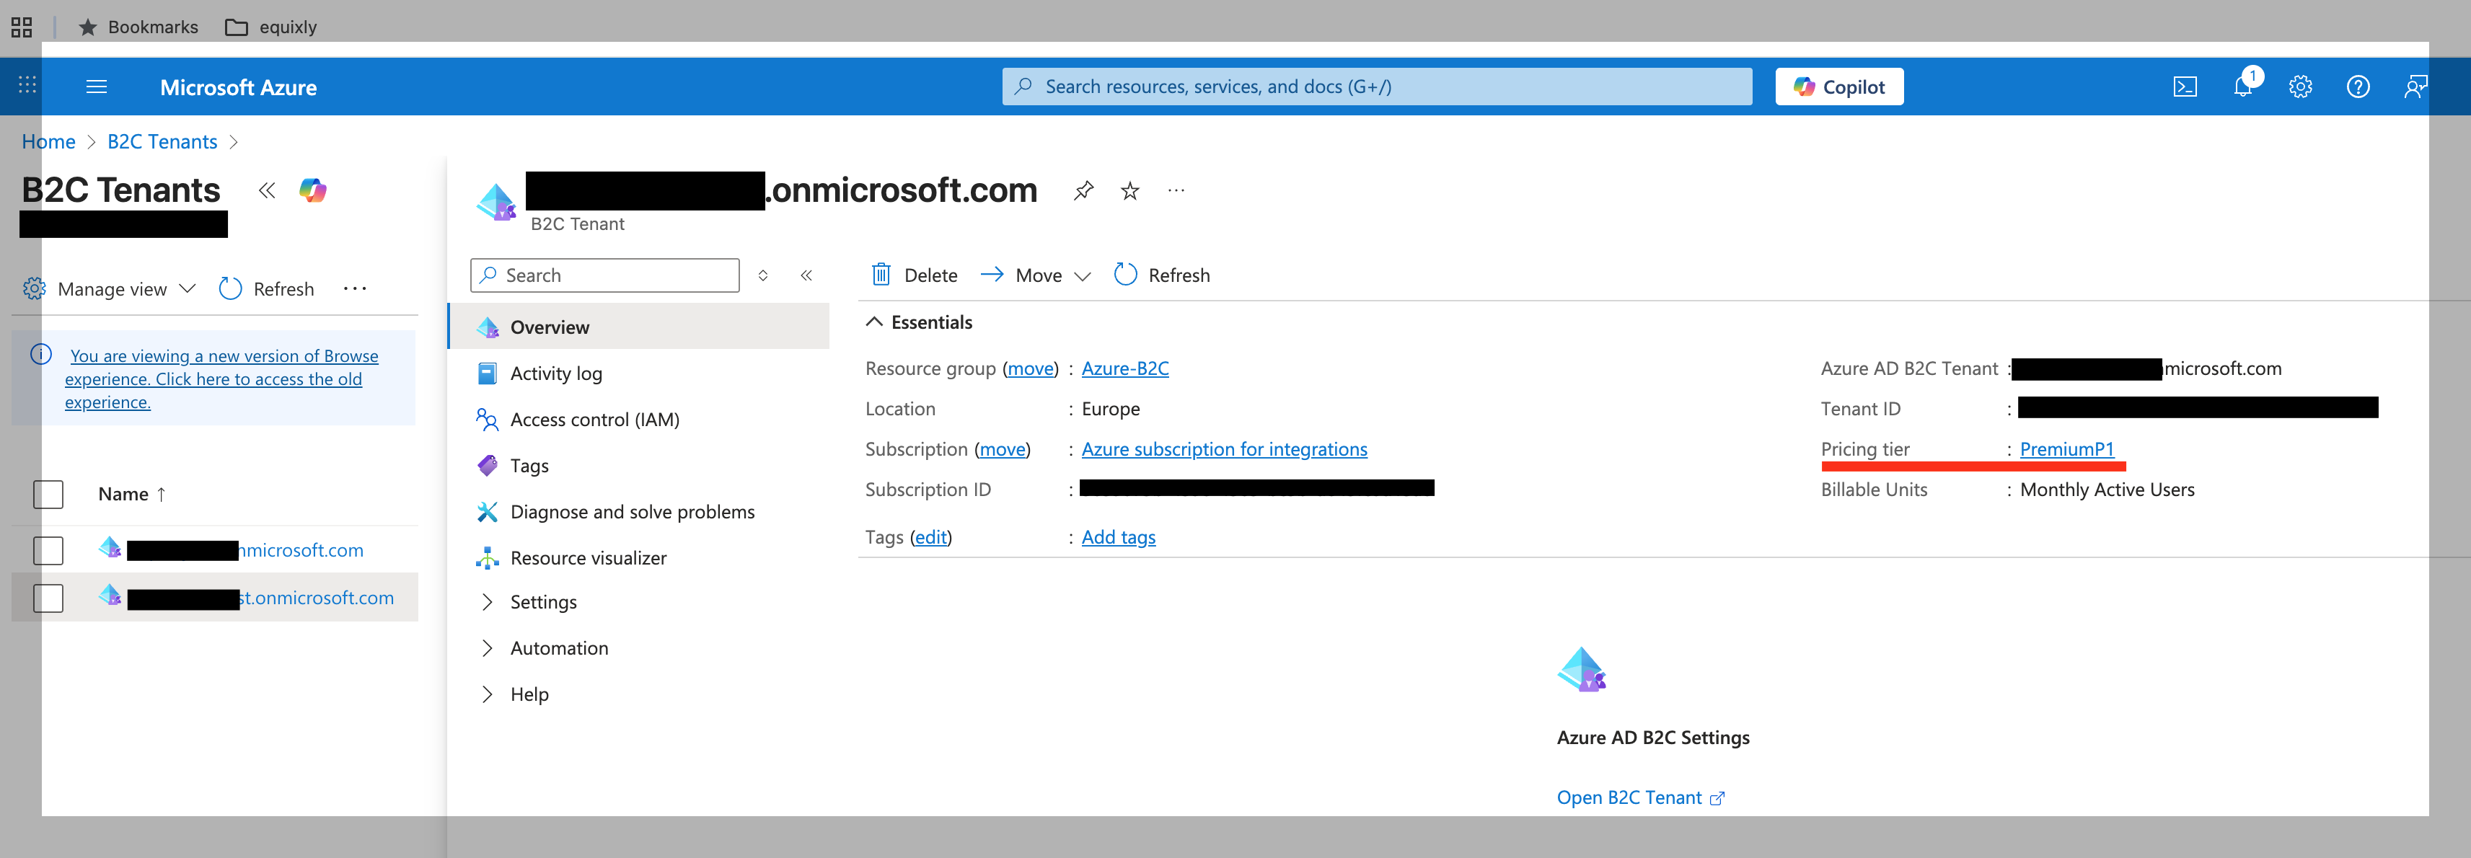The width and height of the screenshot is (2471, 858).
Task: Open ellipsis menu next to Refresh in list
Action: tap(355, 288)
